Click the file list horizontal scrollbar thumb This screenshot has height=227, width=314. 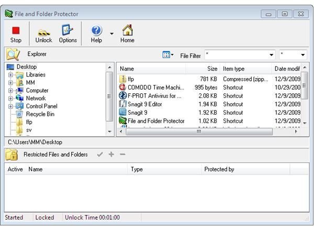(x=199, y=132)
